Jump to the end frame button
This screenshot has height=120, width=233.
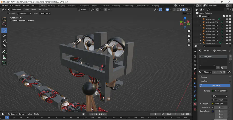(106, 114)
